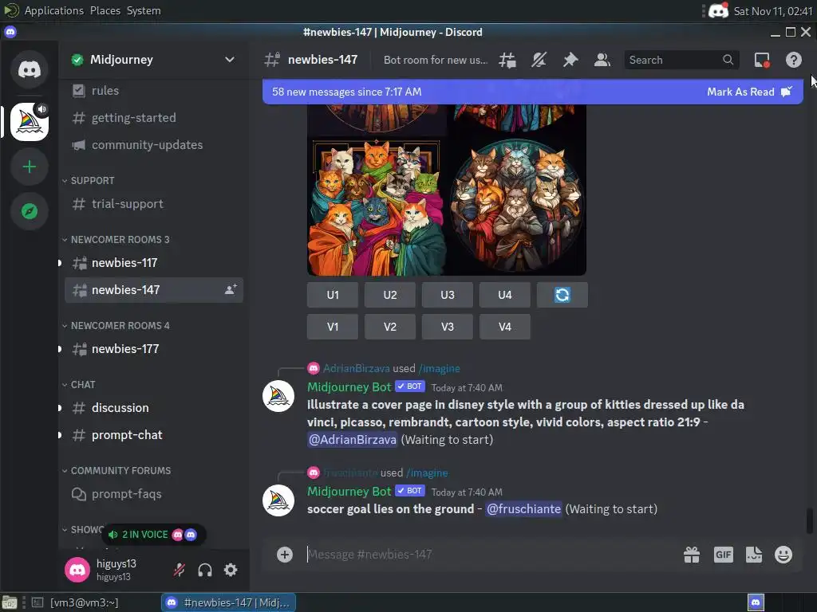Click /imagine command link after AdrianBirzava
The image size is (817, 612).
point(440,368)
